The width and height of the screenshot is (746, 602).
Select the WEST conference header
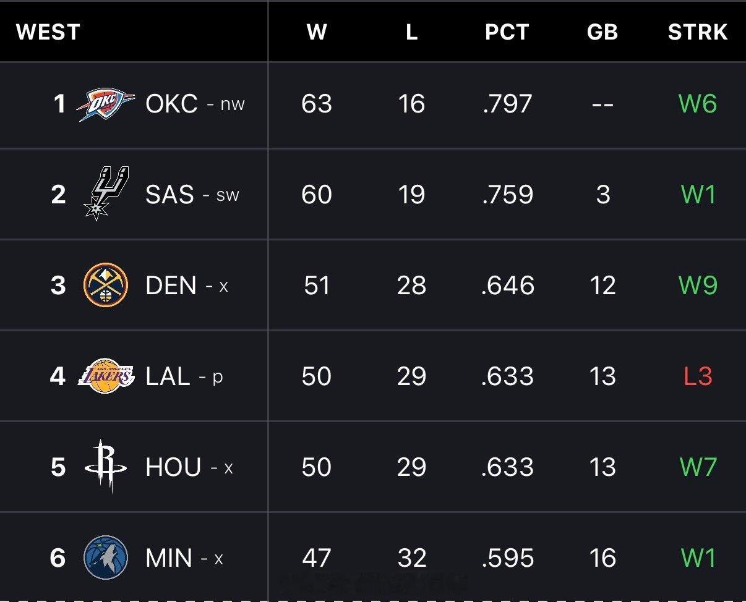[48, 32]
